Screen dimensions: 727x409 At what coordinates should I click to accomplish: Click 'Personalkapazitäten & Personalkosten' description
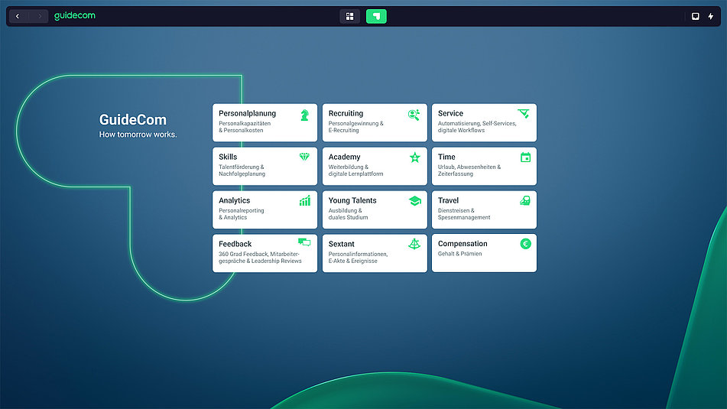click(245, 127)
